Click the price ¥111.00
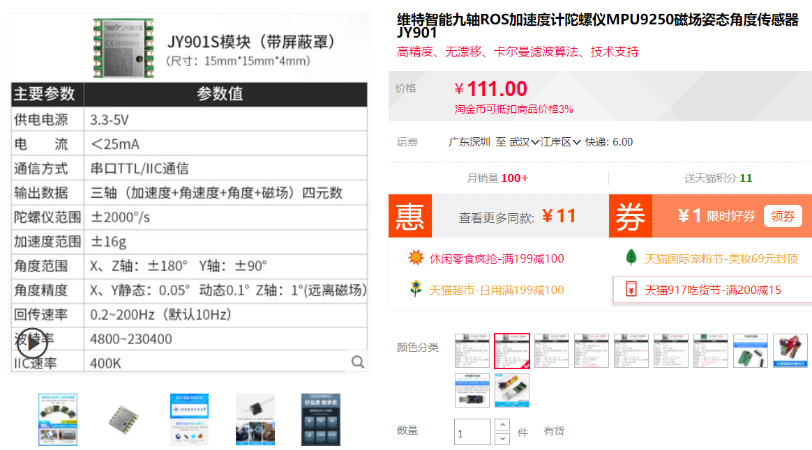Viewport: 812px width, 450px height. [x=491, y=89]
